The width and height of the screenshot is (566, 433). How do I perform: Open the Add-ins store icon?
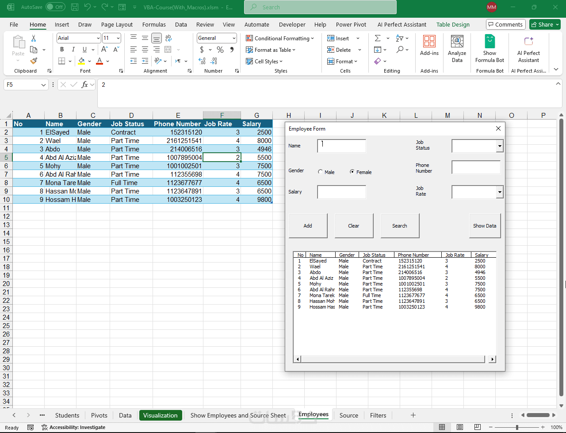pos(429,46)
